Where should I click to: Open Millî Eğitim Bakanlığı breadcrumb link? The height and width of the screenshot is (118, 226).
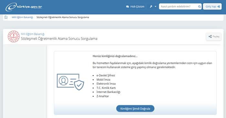point(22,17)
